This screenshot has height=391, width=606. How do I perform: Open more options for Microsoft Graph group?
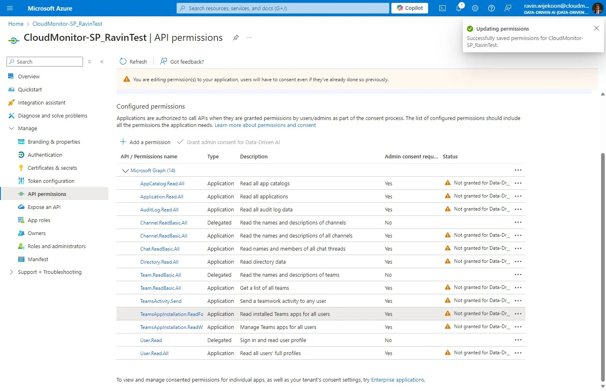point(518,170)
